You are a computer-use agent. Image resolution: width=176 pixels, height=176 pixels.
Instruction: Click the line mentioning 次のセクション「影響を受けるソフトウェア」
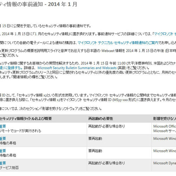tap(51, 109)
